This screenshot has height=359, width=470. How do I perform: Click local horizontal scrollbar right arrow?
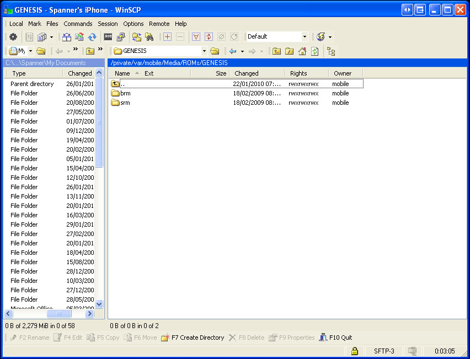pyautogui.click(x=89, y=314)
